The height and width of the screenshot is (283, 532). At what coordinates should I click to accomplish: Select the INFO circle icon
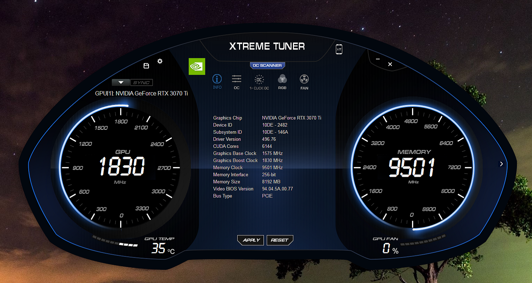(217, 79)
